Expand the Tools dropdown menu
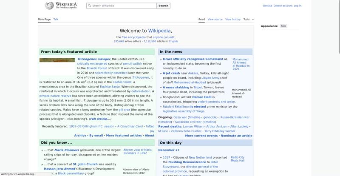340x176 pixels. [246, 19]
